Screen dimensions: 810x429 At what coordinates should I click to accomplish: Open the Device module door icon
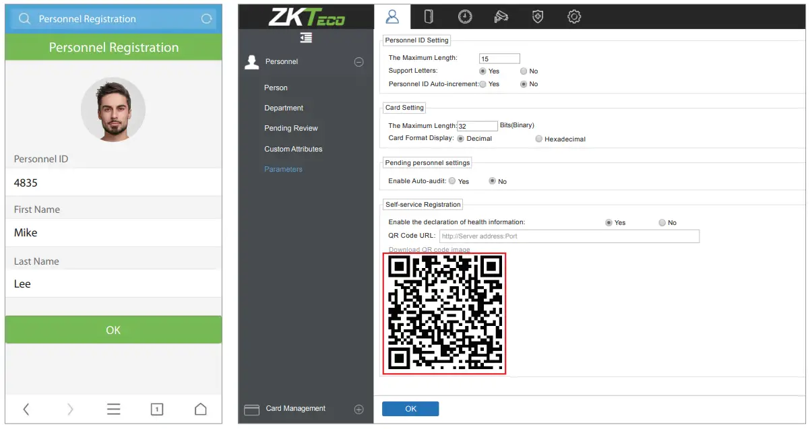pyautogui.click(x=429, y=16)
